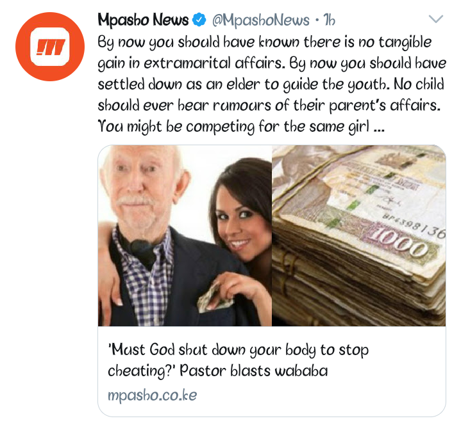Click the blue verified badge
This screenshot has width=461, height=421.
point(199,20)
